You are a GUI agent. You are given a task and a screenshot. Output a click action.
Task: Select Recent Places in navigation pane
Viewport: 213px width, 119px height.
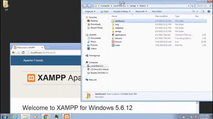click(97, 28)
